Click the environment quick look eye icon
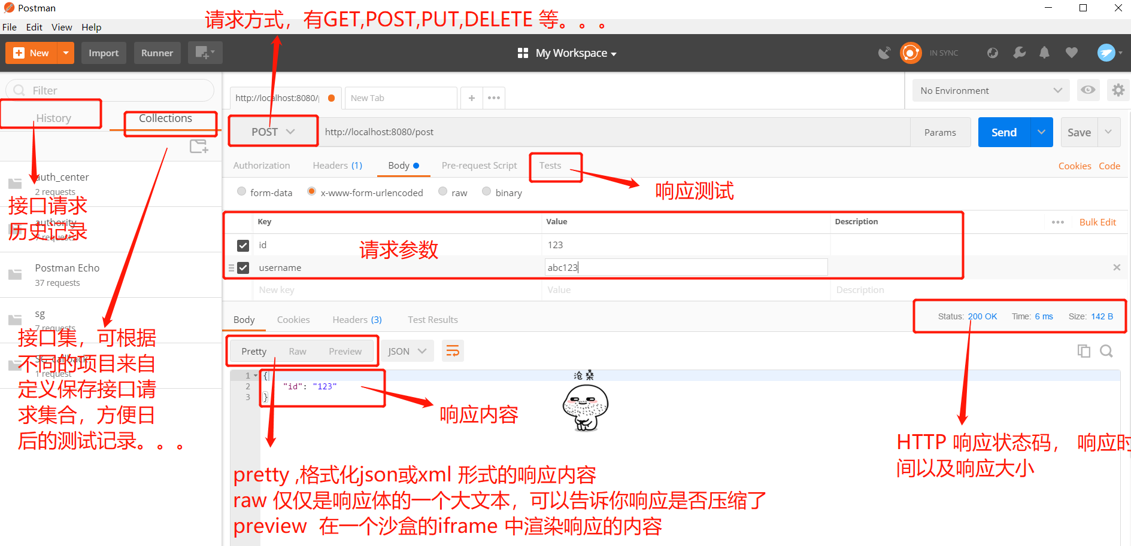 (x=1088, y=90)
